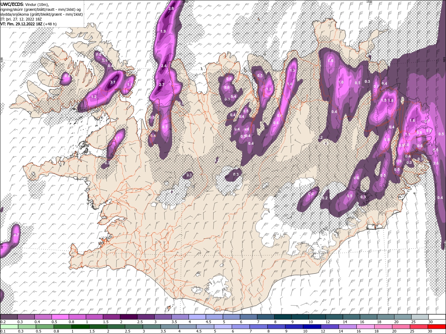446x334 pixels.
Task: Click the '0.4' label on the upper snow scale
Action: click(x=37, y=322)
